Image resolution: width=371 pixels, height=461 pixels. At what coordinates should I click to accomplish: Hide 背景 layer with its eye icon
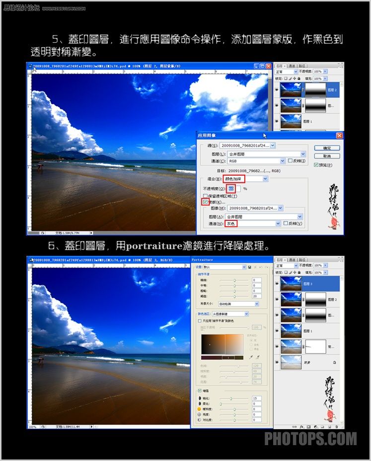[x=277, y=362]
